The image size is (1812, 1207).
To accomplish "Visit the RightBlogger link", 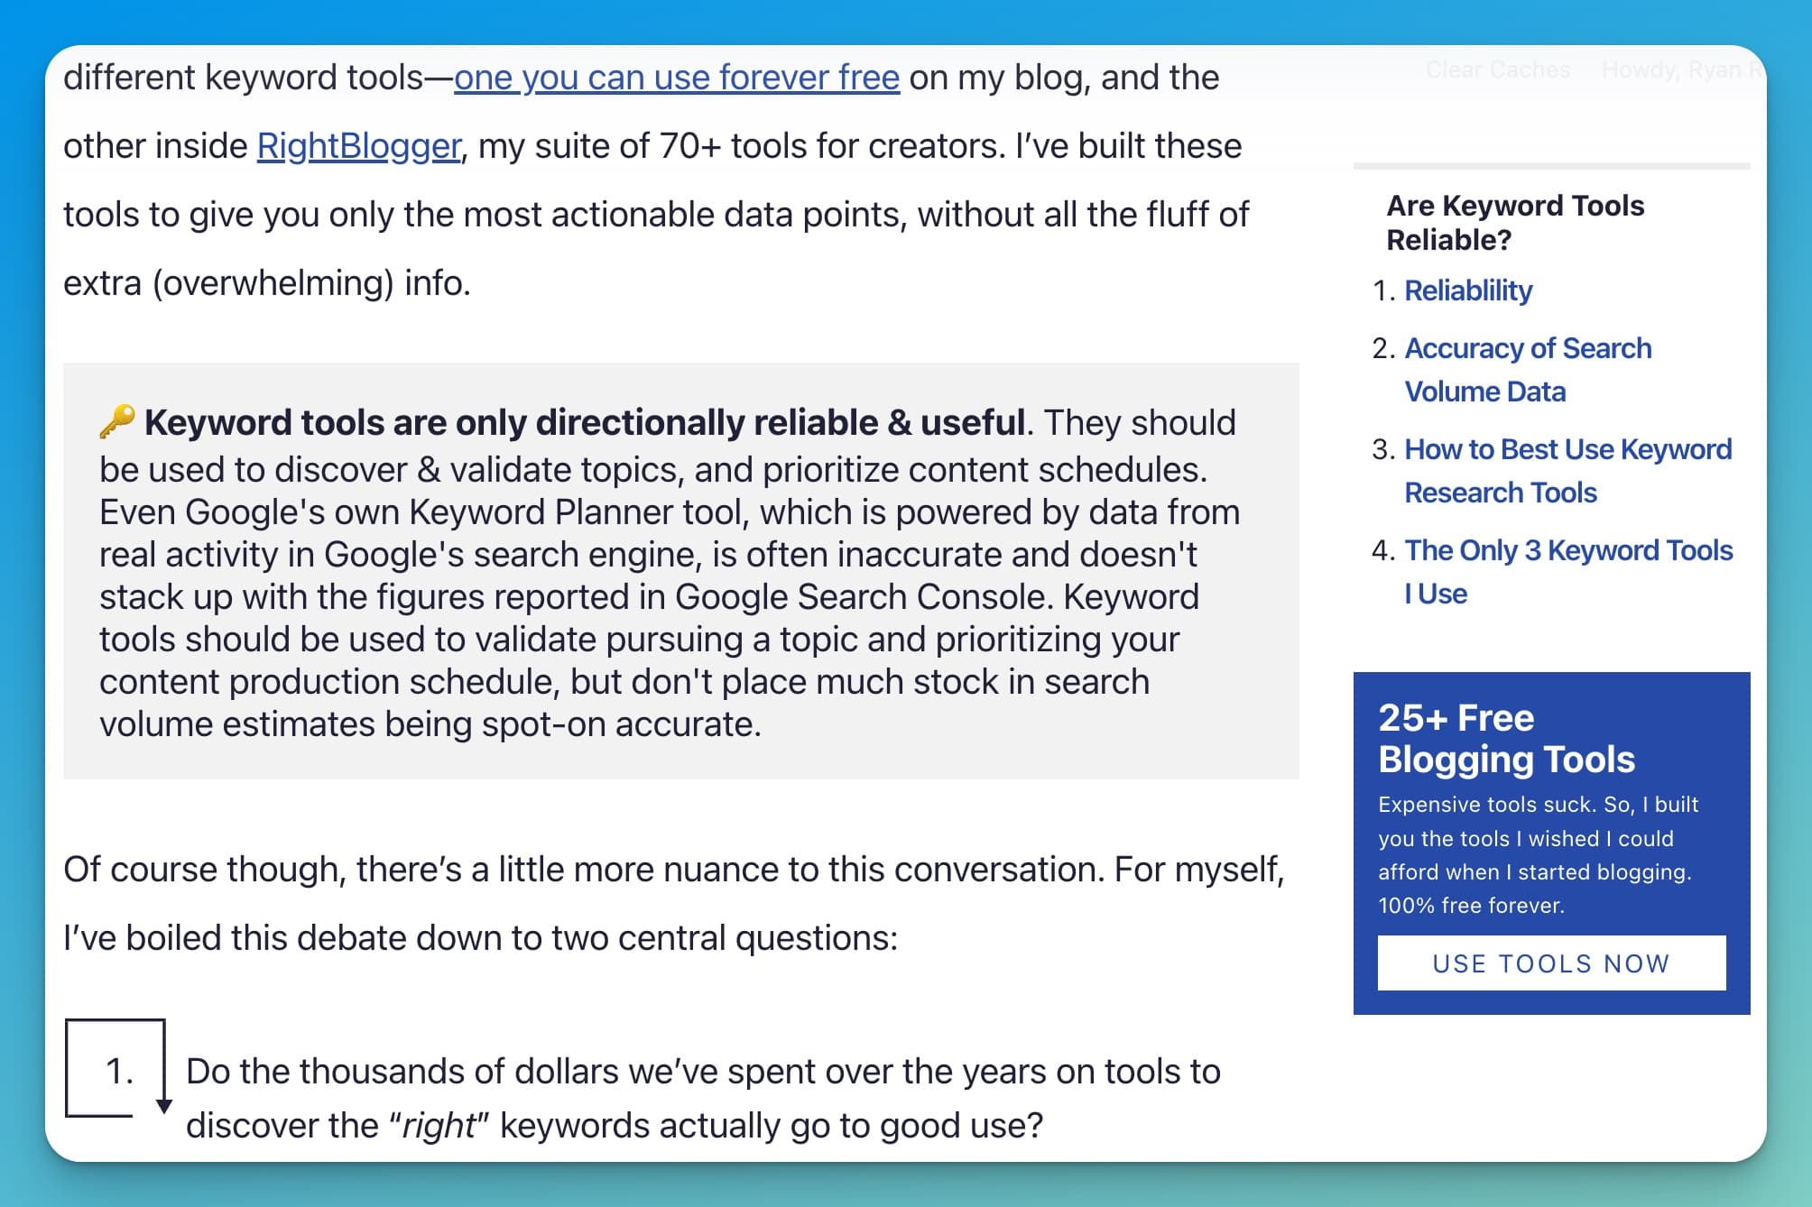I will point(356,144).
